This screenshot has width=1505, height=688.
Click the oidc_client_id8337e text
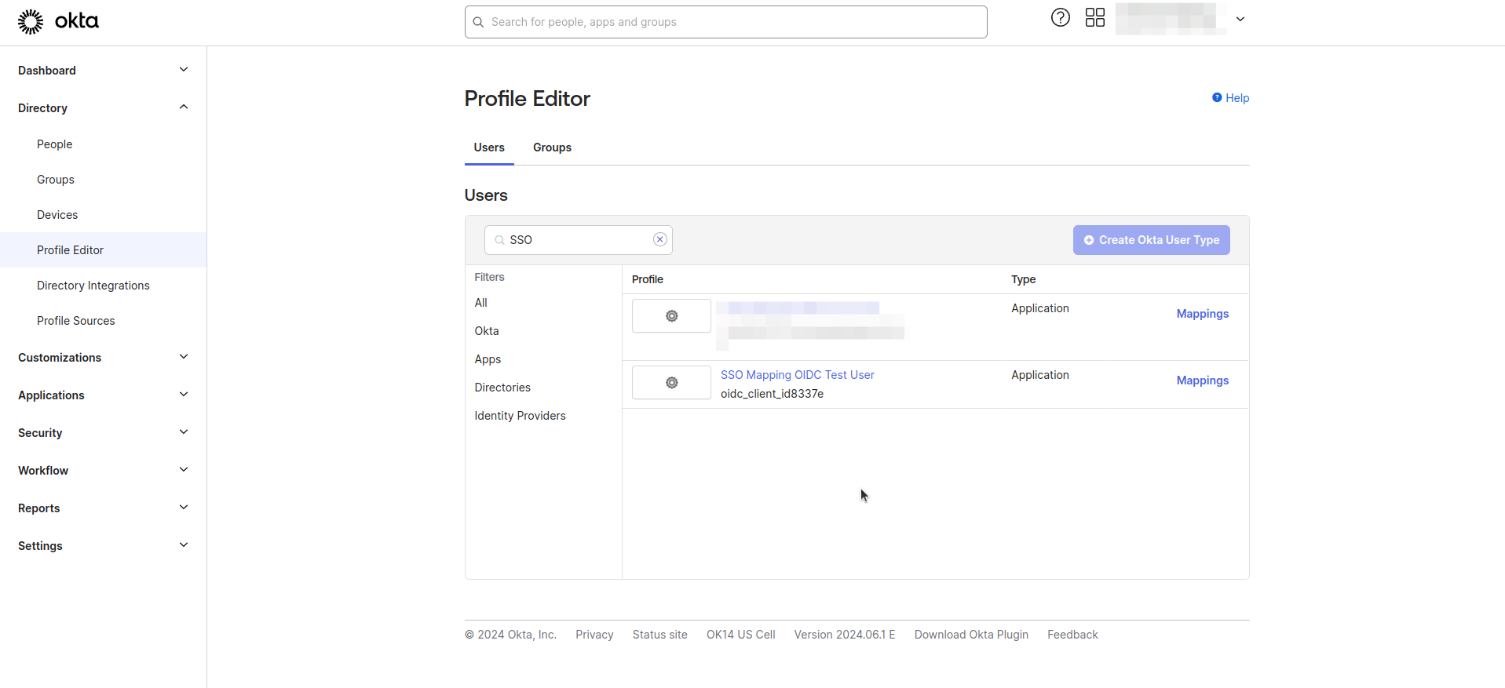point(772,394)
